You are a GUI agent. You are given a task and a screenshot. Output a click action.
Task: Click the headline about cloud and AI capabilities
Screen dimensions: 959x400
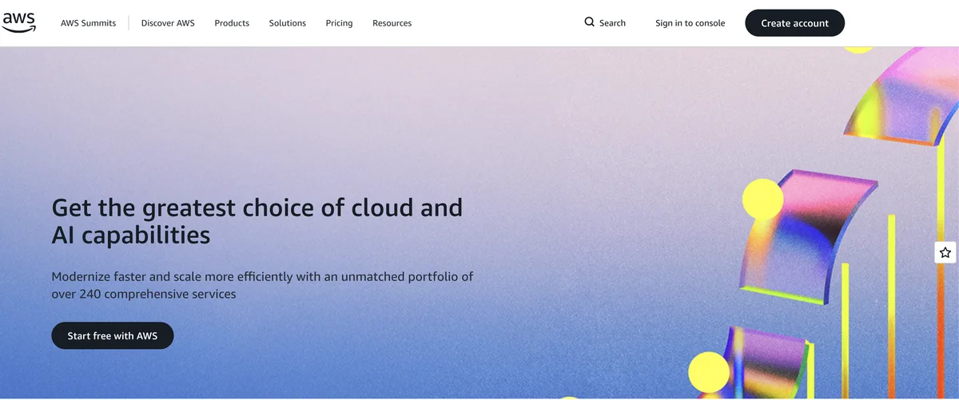click(257, 221)
